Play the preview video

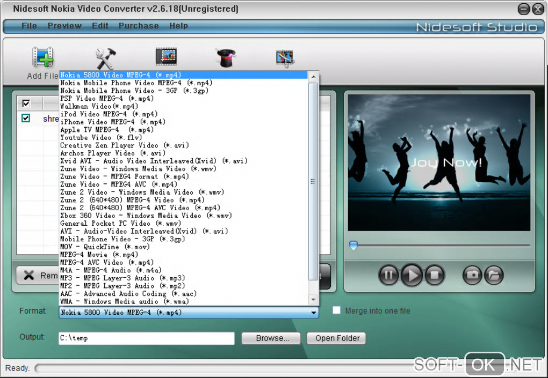tap(412, 275)
